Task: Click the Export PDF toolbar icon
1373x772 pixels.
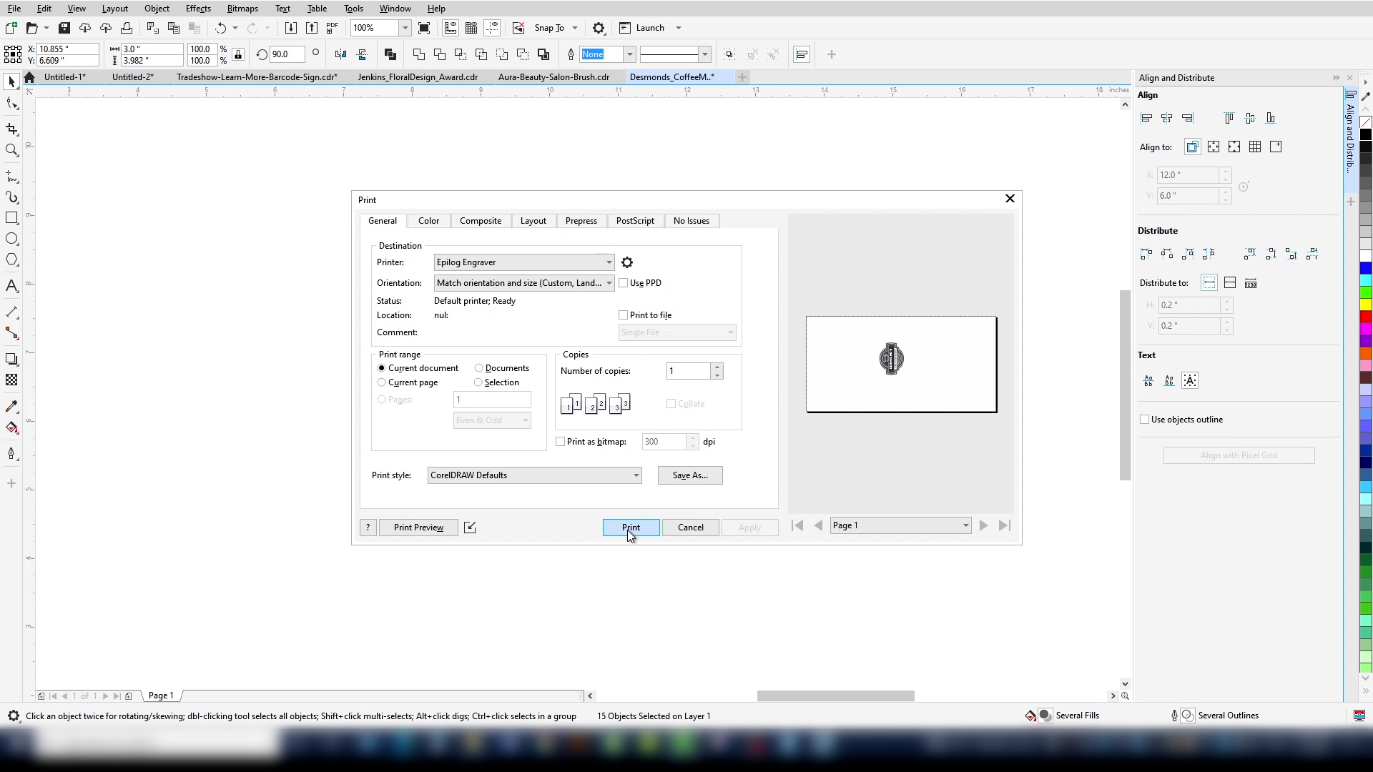Action: point(332,28)
